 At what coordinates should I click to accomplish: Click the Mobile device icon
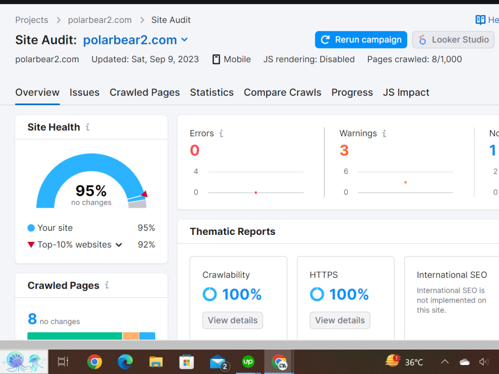[x=216, y=59]
